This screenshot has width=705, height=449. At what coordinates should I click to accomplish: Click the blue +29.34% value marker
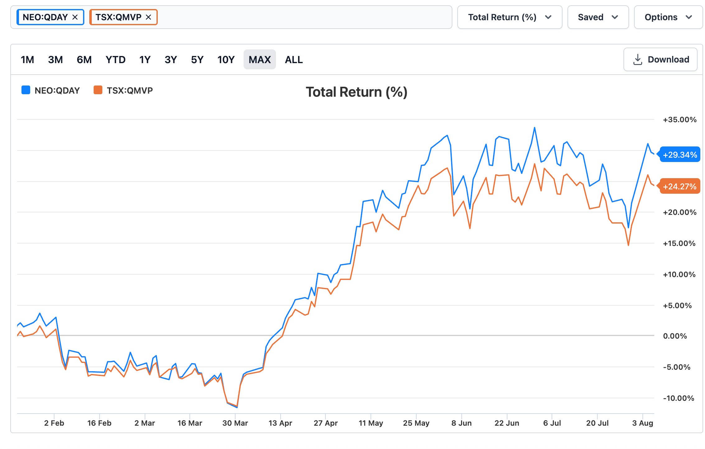[x=679, y=155]
